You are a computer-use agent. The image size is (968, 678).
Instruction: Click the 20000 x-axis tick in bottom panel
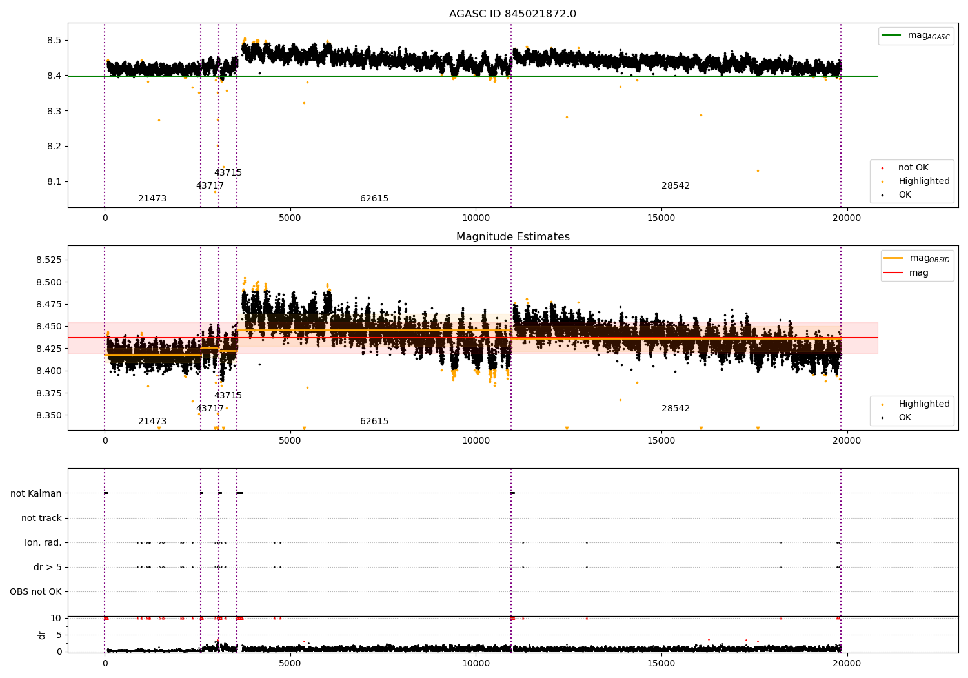[x=847, y=664]
